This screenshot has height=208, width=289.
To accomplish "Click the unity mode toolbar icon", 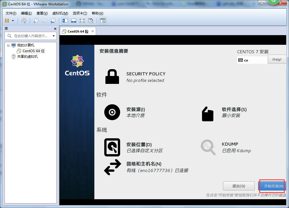I will 91,21.
